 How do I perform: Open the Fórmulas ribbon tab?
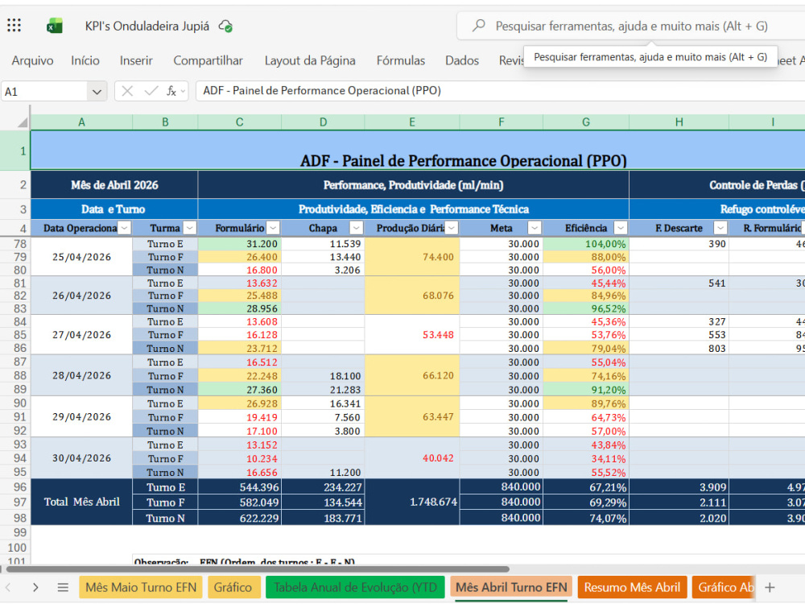[401, 60]
